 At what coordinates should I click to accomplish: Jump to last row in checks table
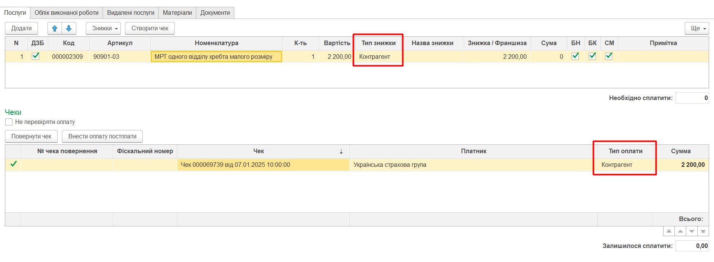(703, 231)
